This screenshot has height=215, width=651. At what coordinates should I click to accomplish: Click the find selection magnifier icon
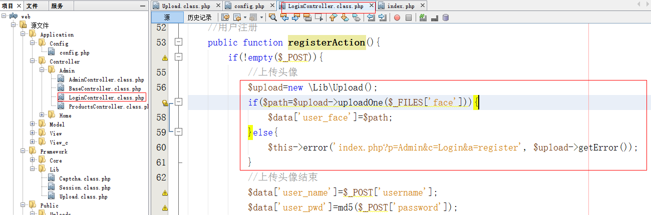click(273, 17)
